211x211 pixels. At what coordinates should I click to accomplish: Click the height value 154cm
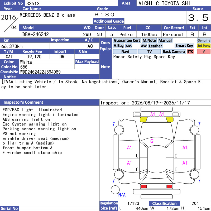[x=204, y=208]
